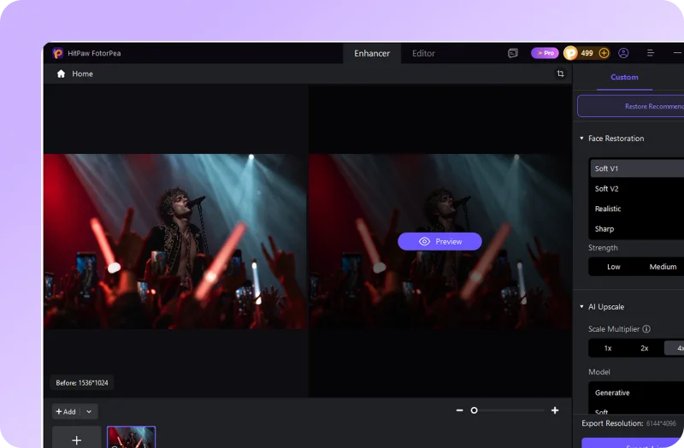Choose the 1x scale multiplier
684x448 pixels.
pyautogui.click(x=608, y=348)
